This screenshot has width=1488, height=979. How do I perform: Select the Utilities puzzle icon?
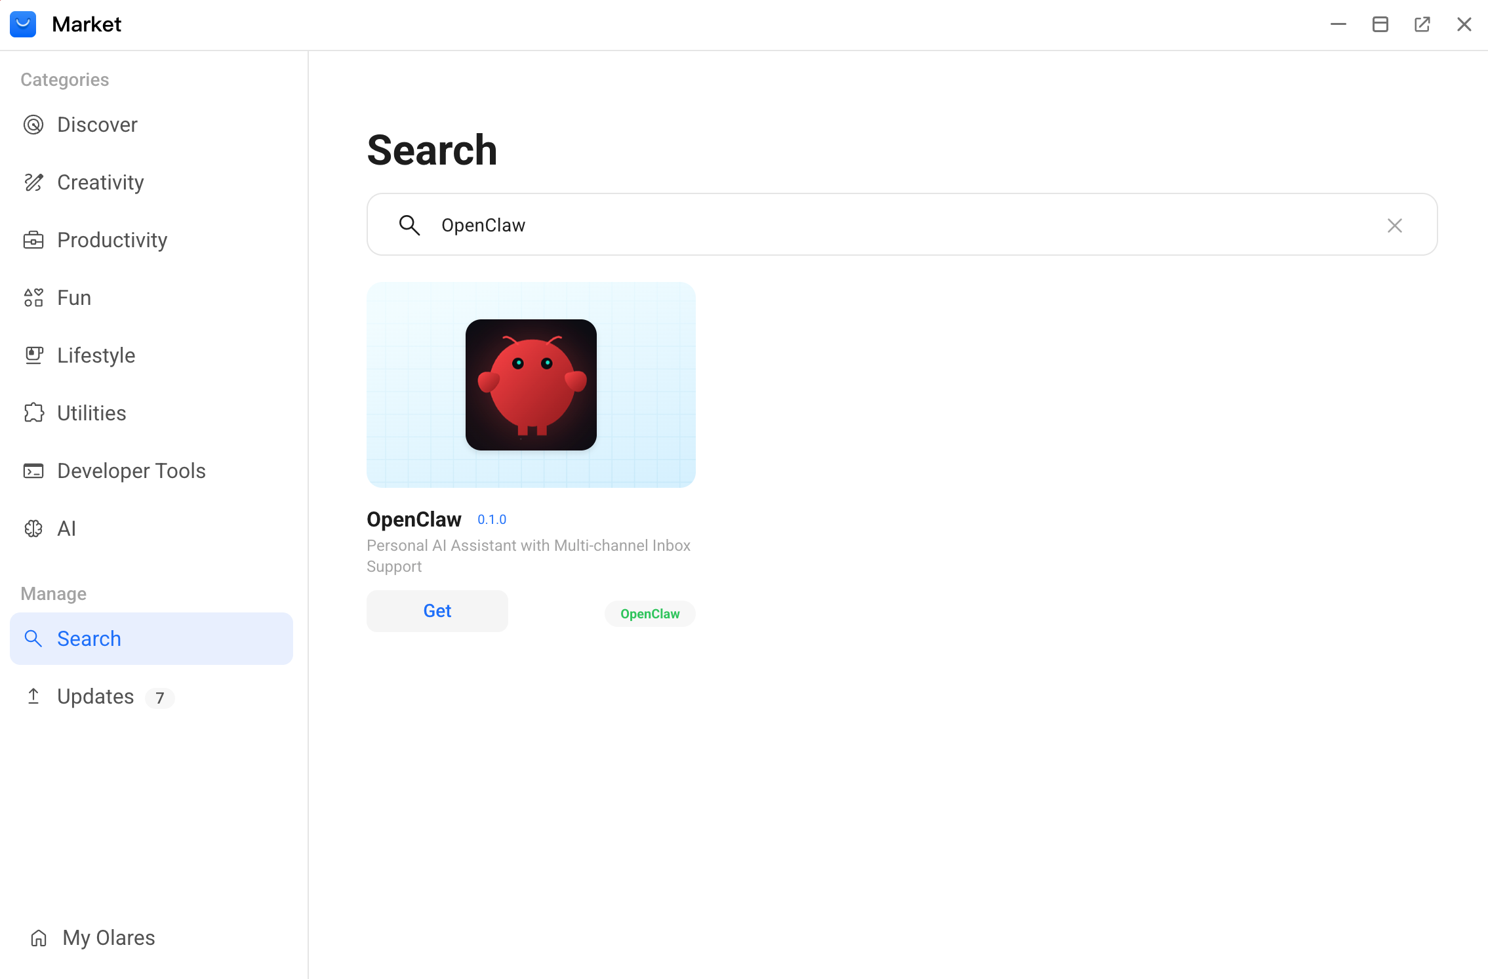[33, 412]
